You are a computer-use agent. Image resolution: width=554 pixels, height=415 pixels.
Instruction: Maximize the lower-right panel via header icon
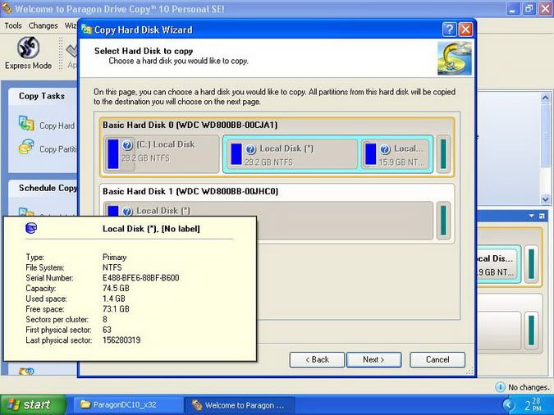point(542,216)
